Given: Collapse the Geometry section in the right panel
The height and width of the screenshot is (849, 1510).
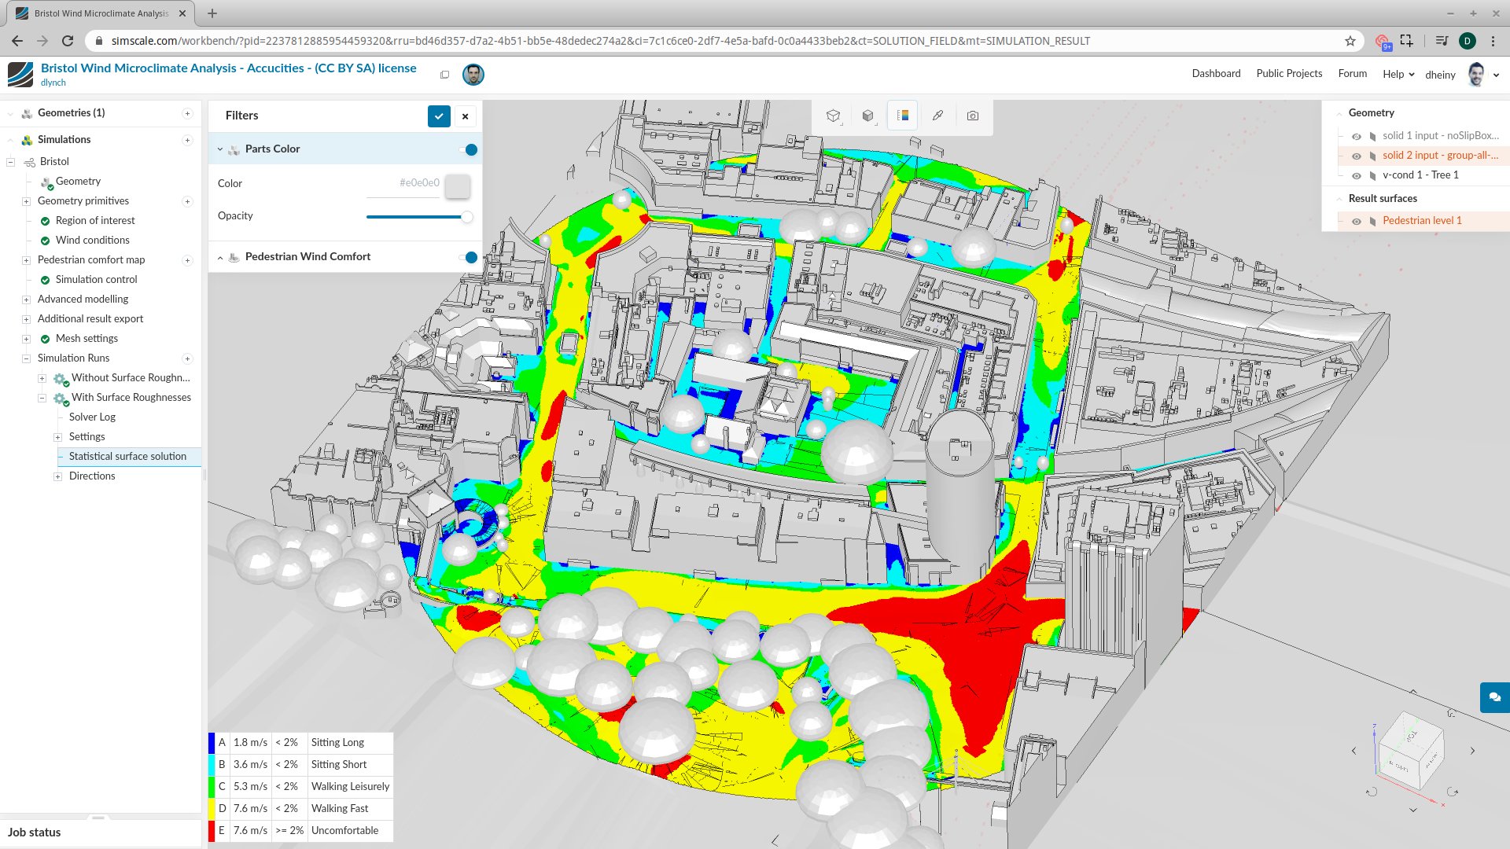Looking at the screenshot, I should pyautogui.click(x=1341, y=112).
